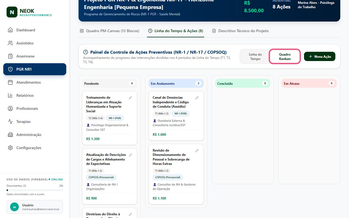Click the Atendimentos calendar icon
Viewport: 349px width, 218px height.
(x=10, y=82)
